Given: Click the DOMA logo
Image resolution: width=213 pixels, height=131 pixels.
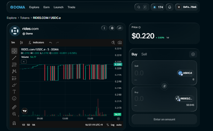Looking at the screenshot, I should pos(18,7).
